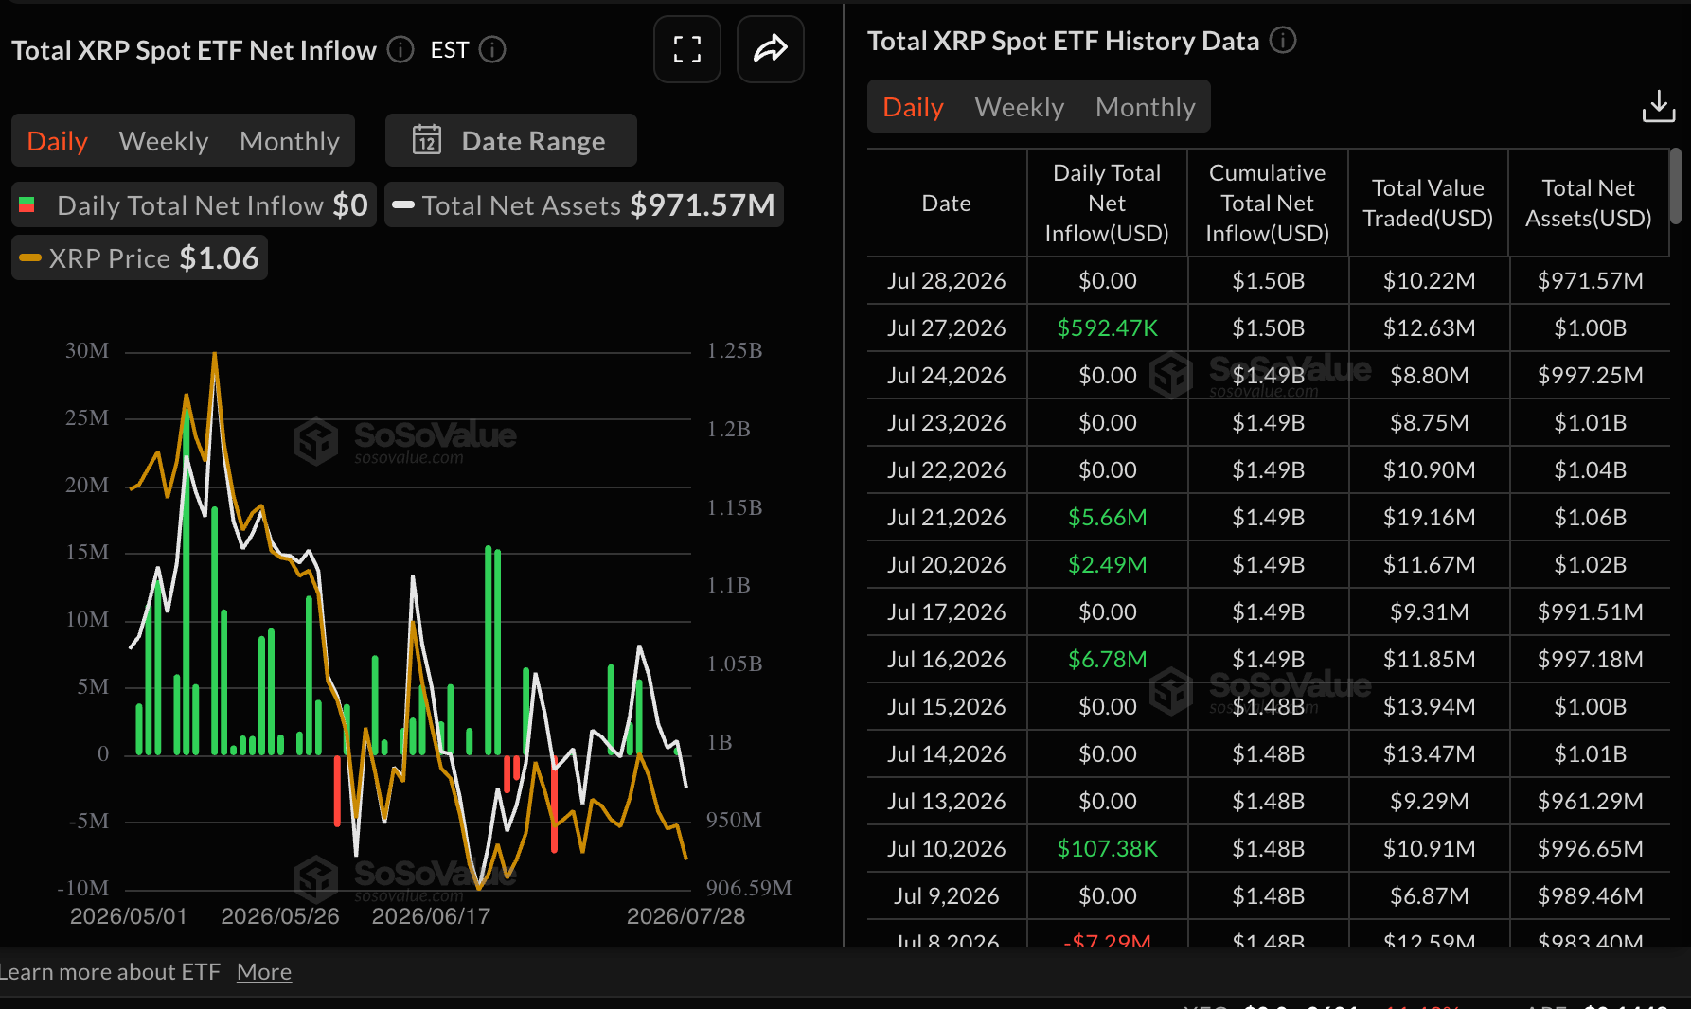Viewport: 1691px width, 1009px height.
Task: Click the orange XRP Price swatch
Action: click(x=30, y=257)
